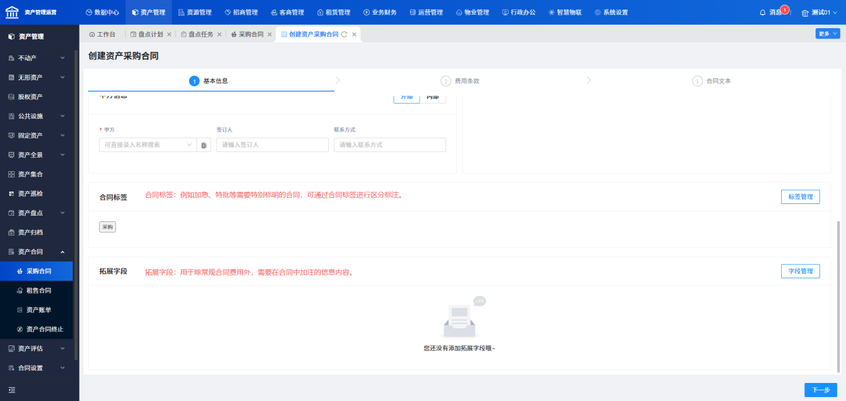Click the form's vertical scrollbar
The width and height of the screenshot is (846, 401).
point(838,296)
